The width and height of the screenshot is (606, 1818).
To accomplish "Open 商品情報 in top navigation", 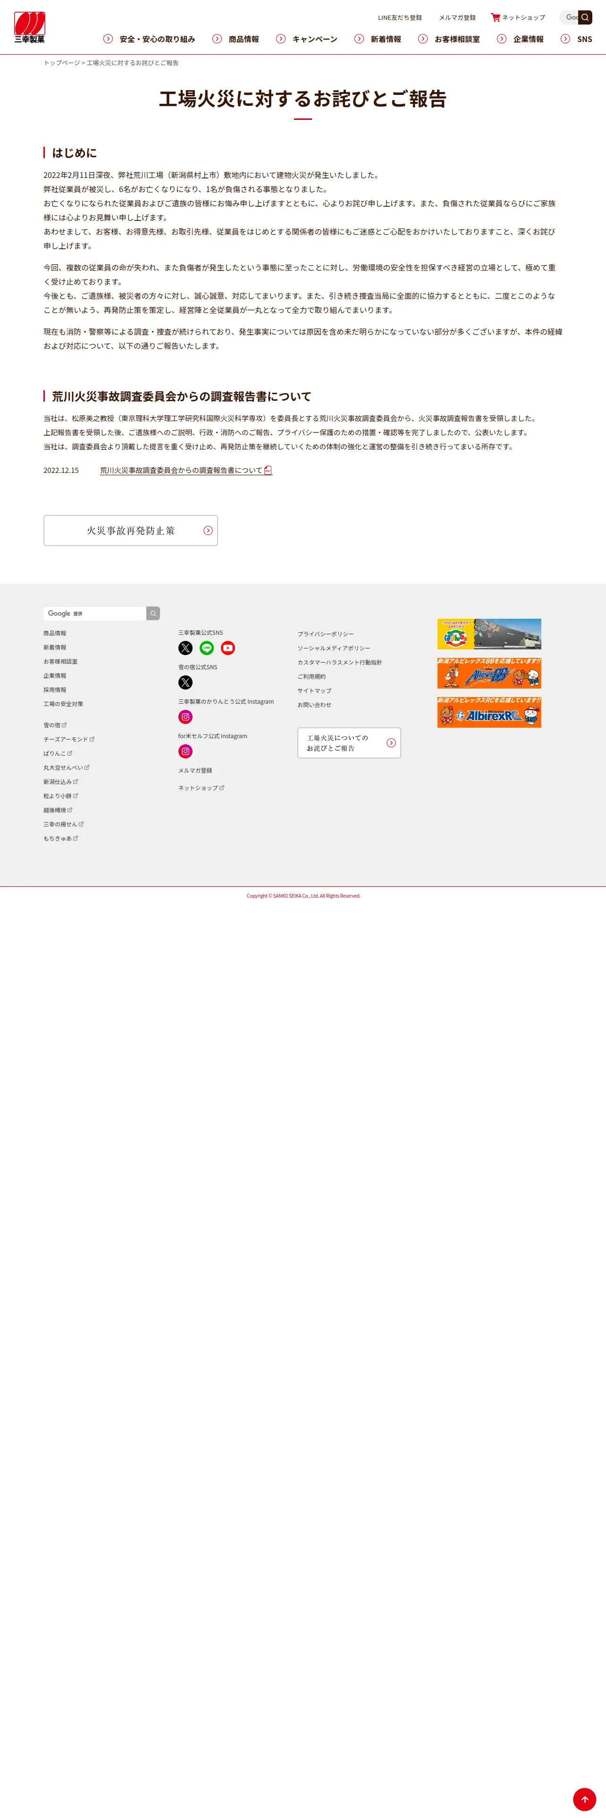I will coord(244,40).
